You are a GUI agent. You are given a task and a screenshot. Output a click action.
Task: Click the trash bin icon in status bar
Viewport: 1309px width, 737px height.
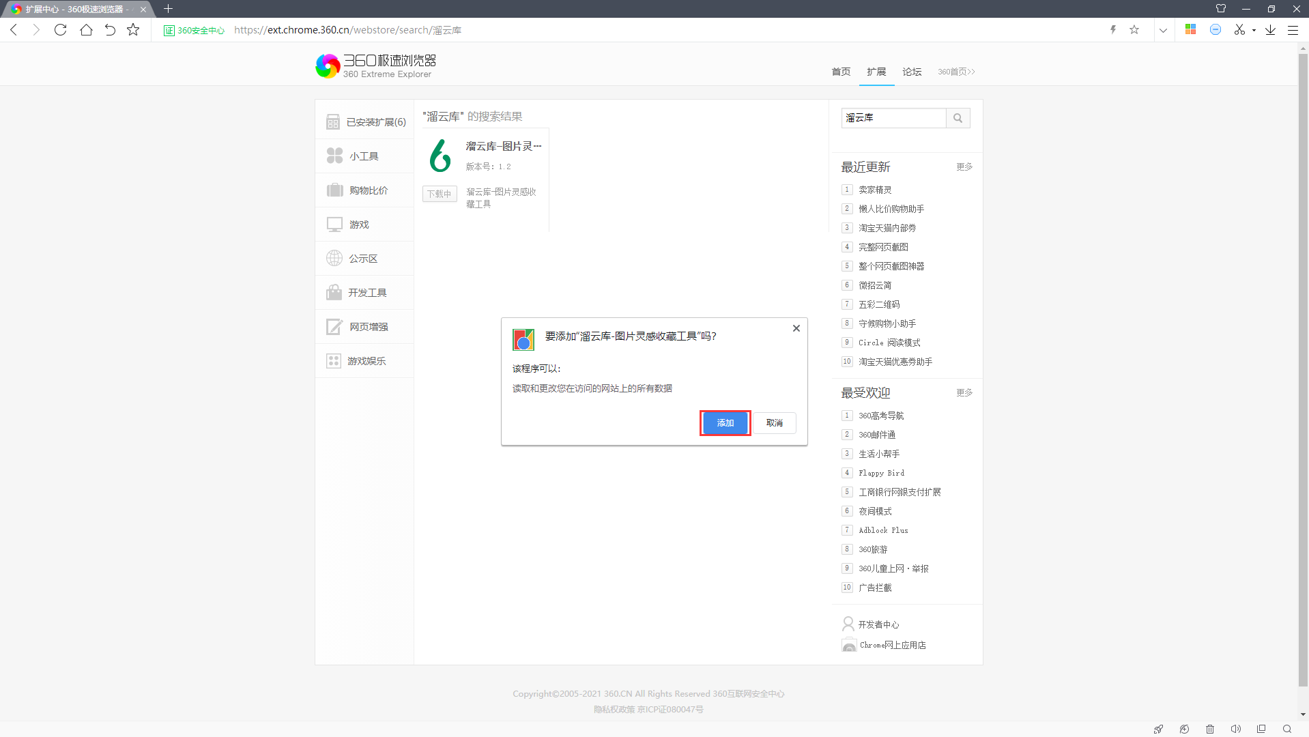(1210, 729)
